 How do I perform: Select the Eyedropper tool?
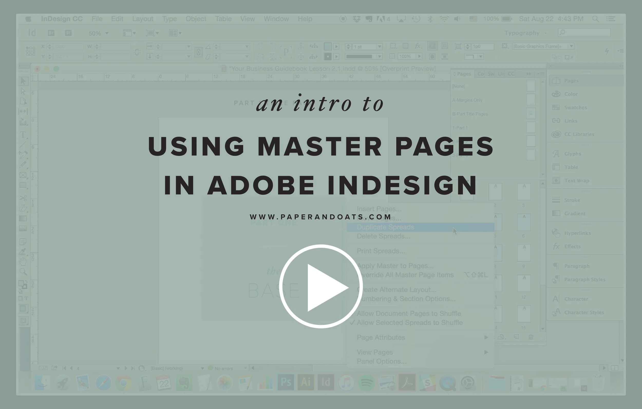click(23, 251)
